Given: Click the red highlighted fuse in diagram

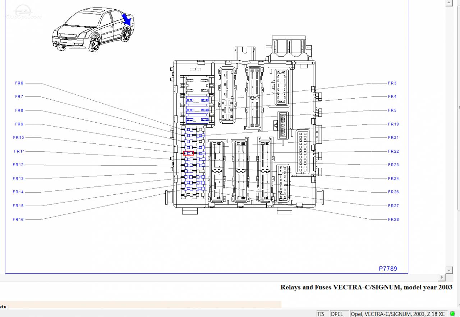Looking at the screenshot, I should click(189, 153).
